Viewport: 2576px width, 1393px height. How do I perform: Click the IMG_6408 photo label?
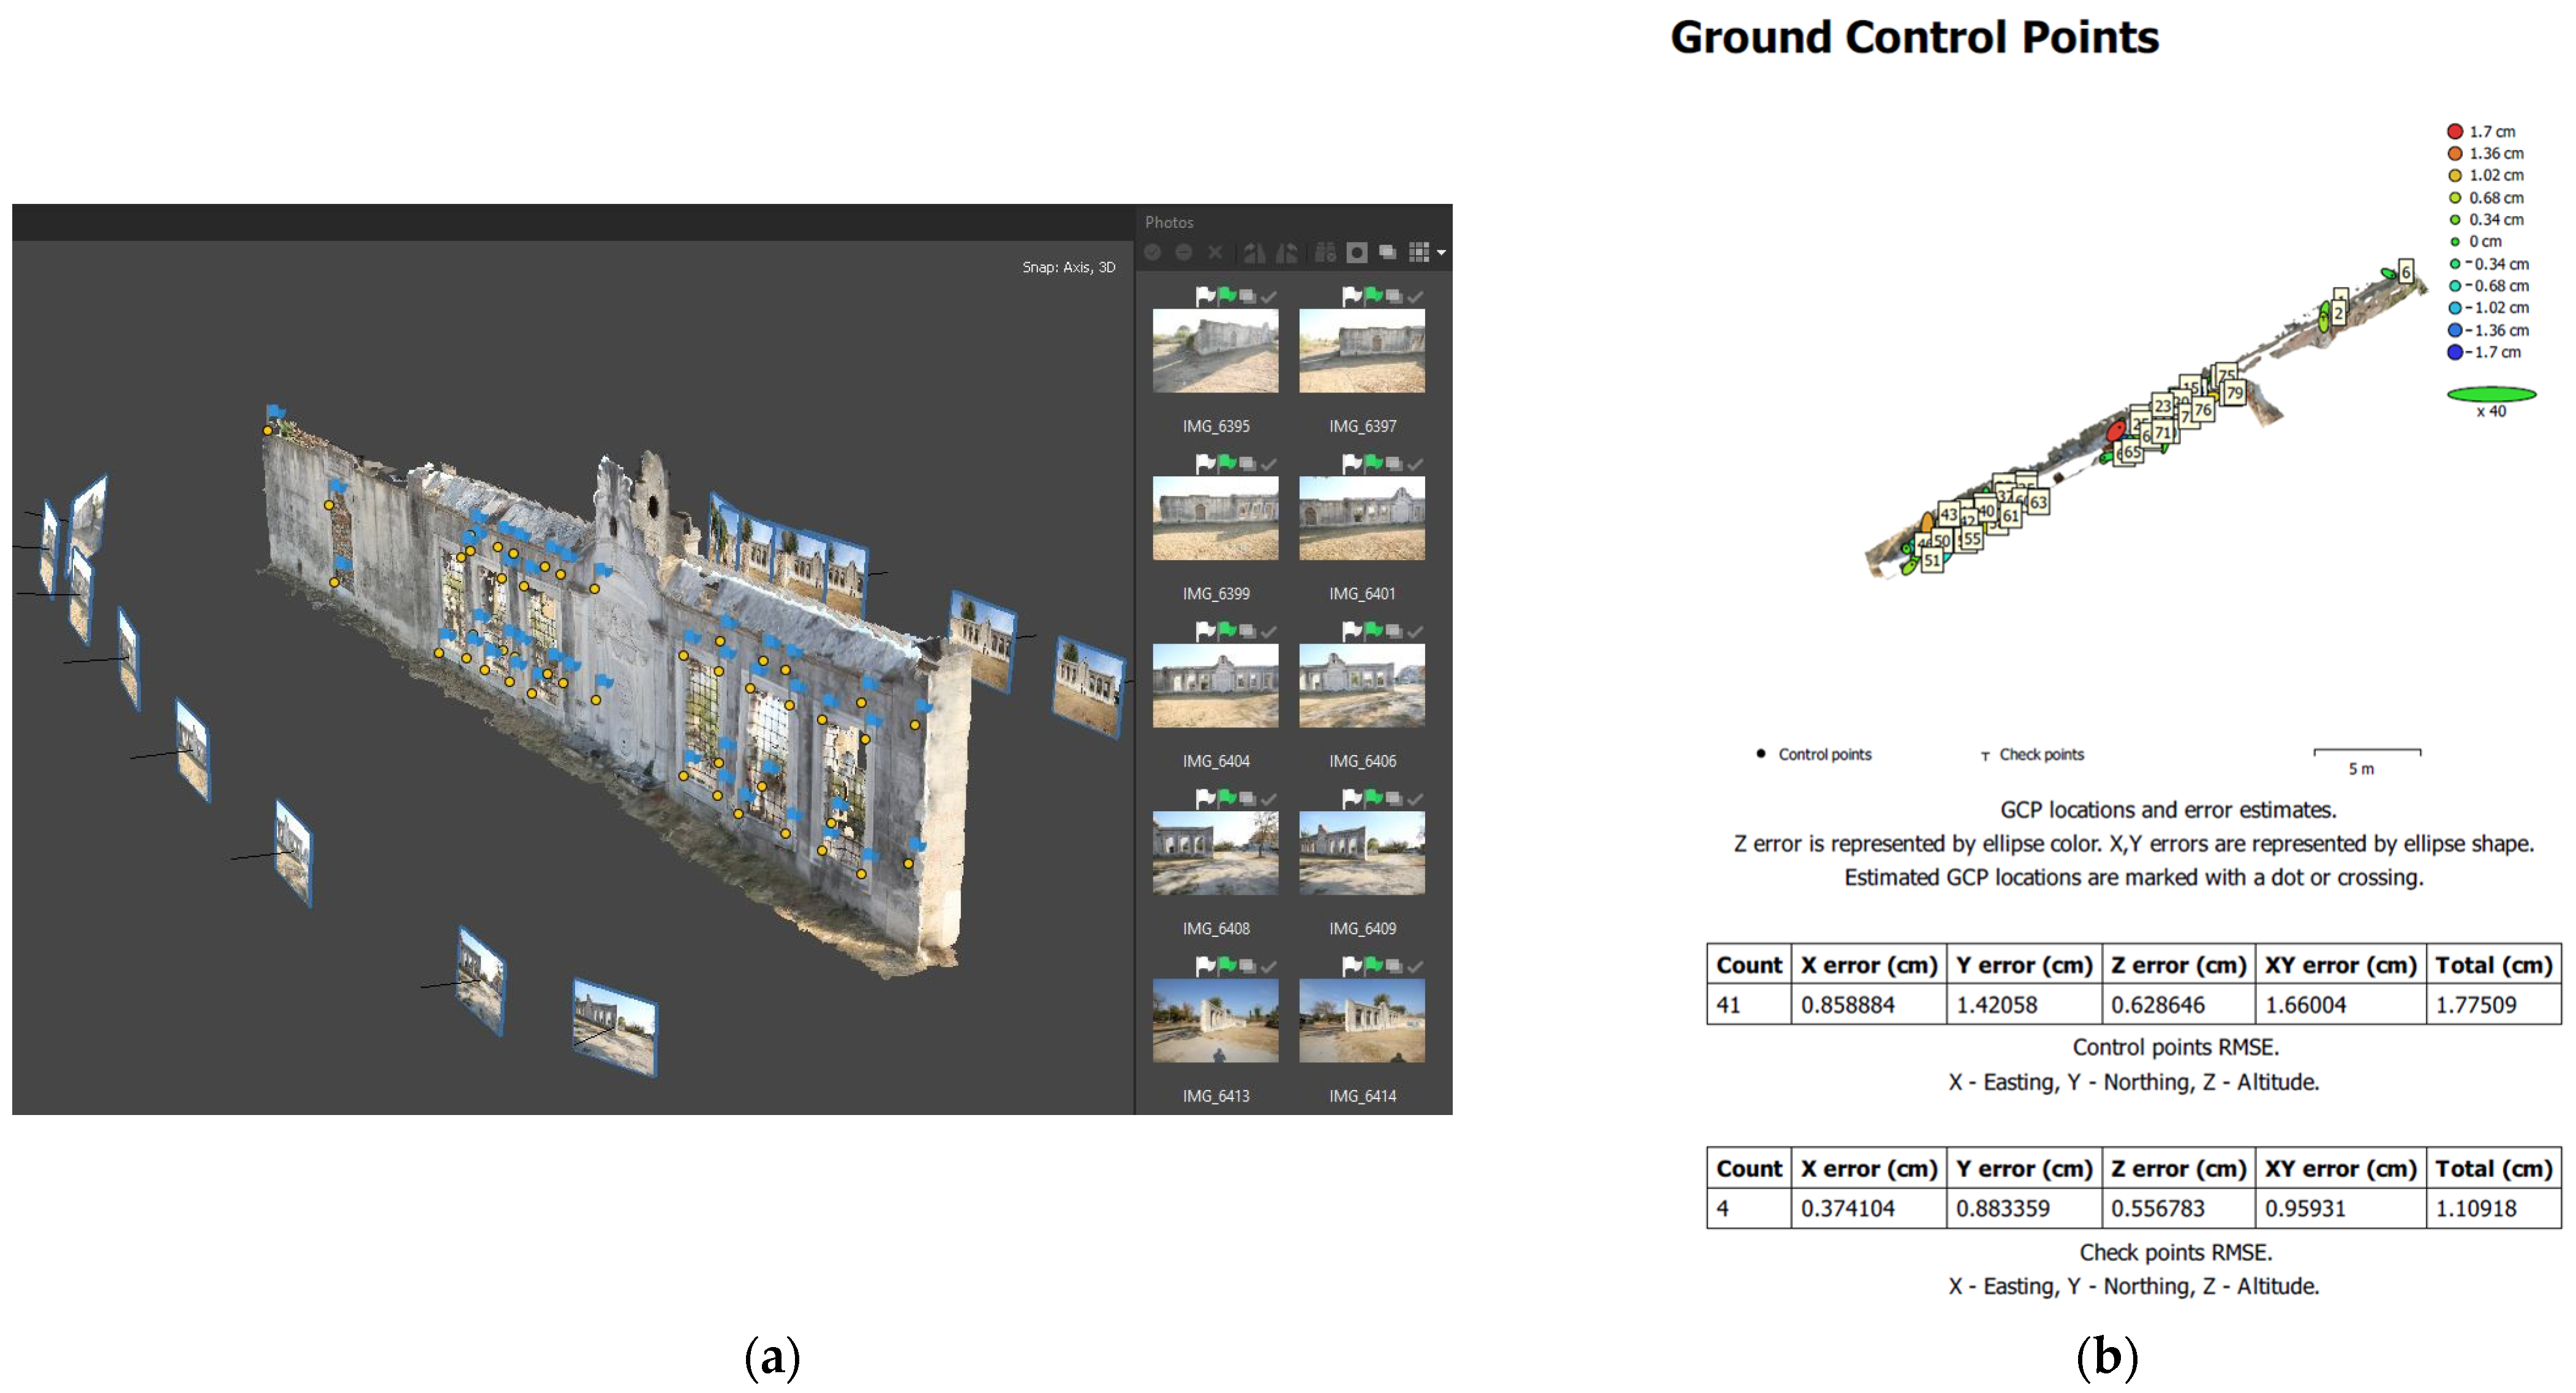[1216, 929]
